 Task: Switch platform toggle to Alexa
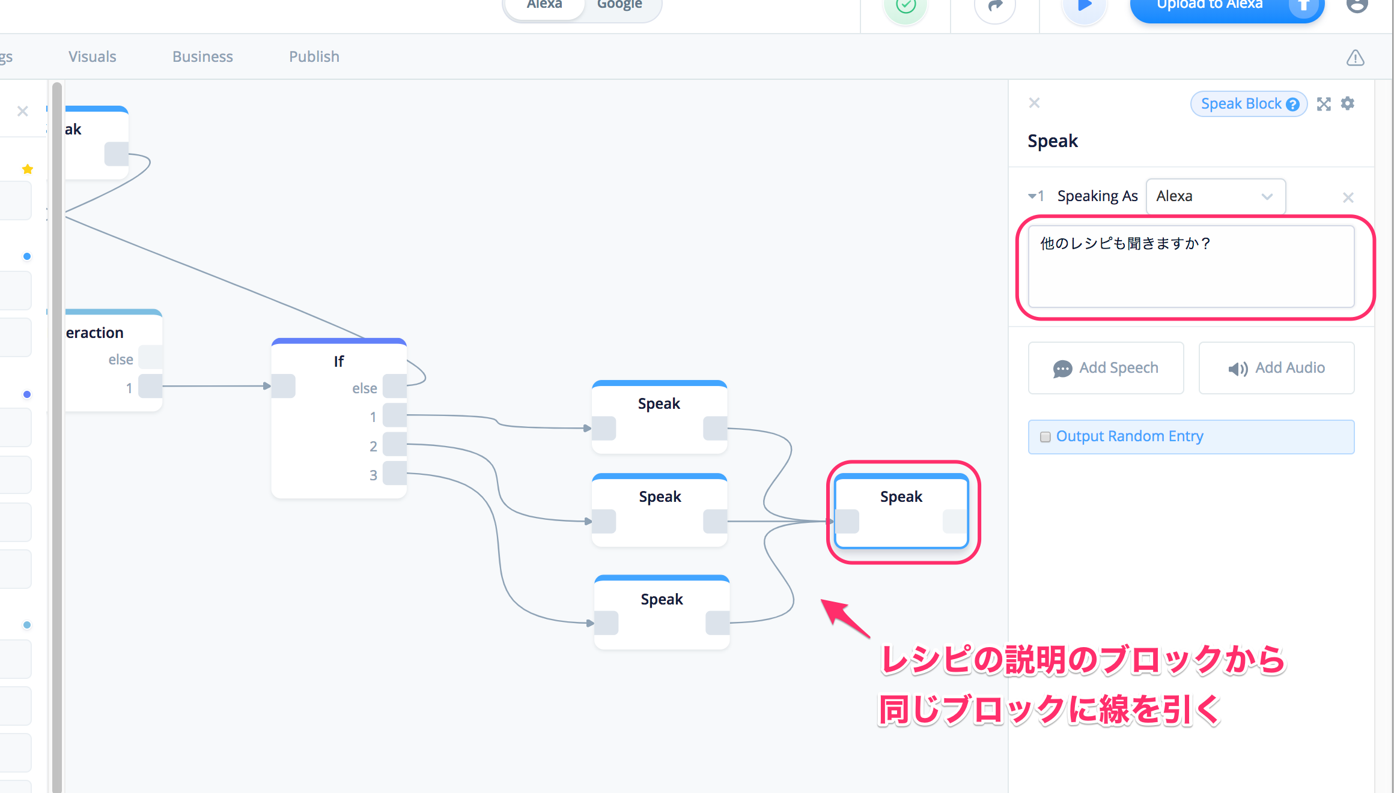544,6
